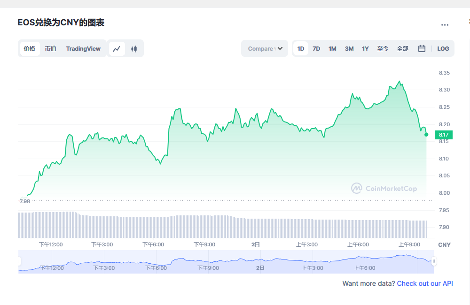Open the TradingView tab
Screen dimensions: 470x305
coord(83,48)
